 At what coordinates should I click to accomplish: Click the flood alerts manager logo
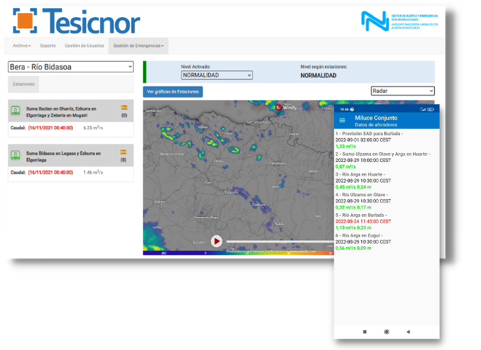coord(399,21)
